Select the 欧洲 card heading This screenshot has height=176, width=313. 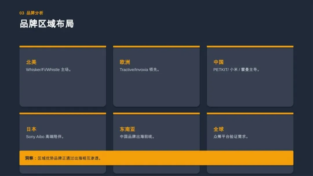click(125, 62)
